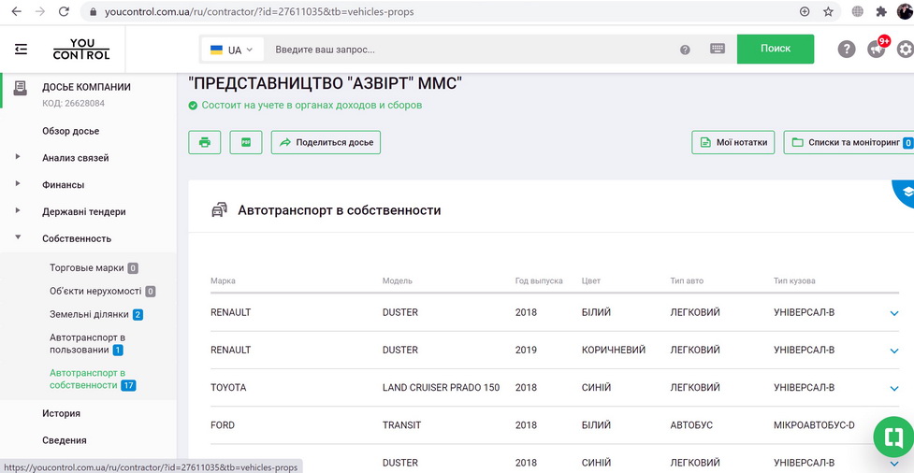Open Списки та моніторинг button
914x473 pixels.
pos(849,142)
